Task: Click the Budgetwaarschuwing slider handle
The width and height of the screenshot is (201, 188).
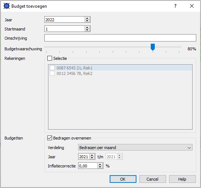Action: (x=153, y=47)
